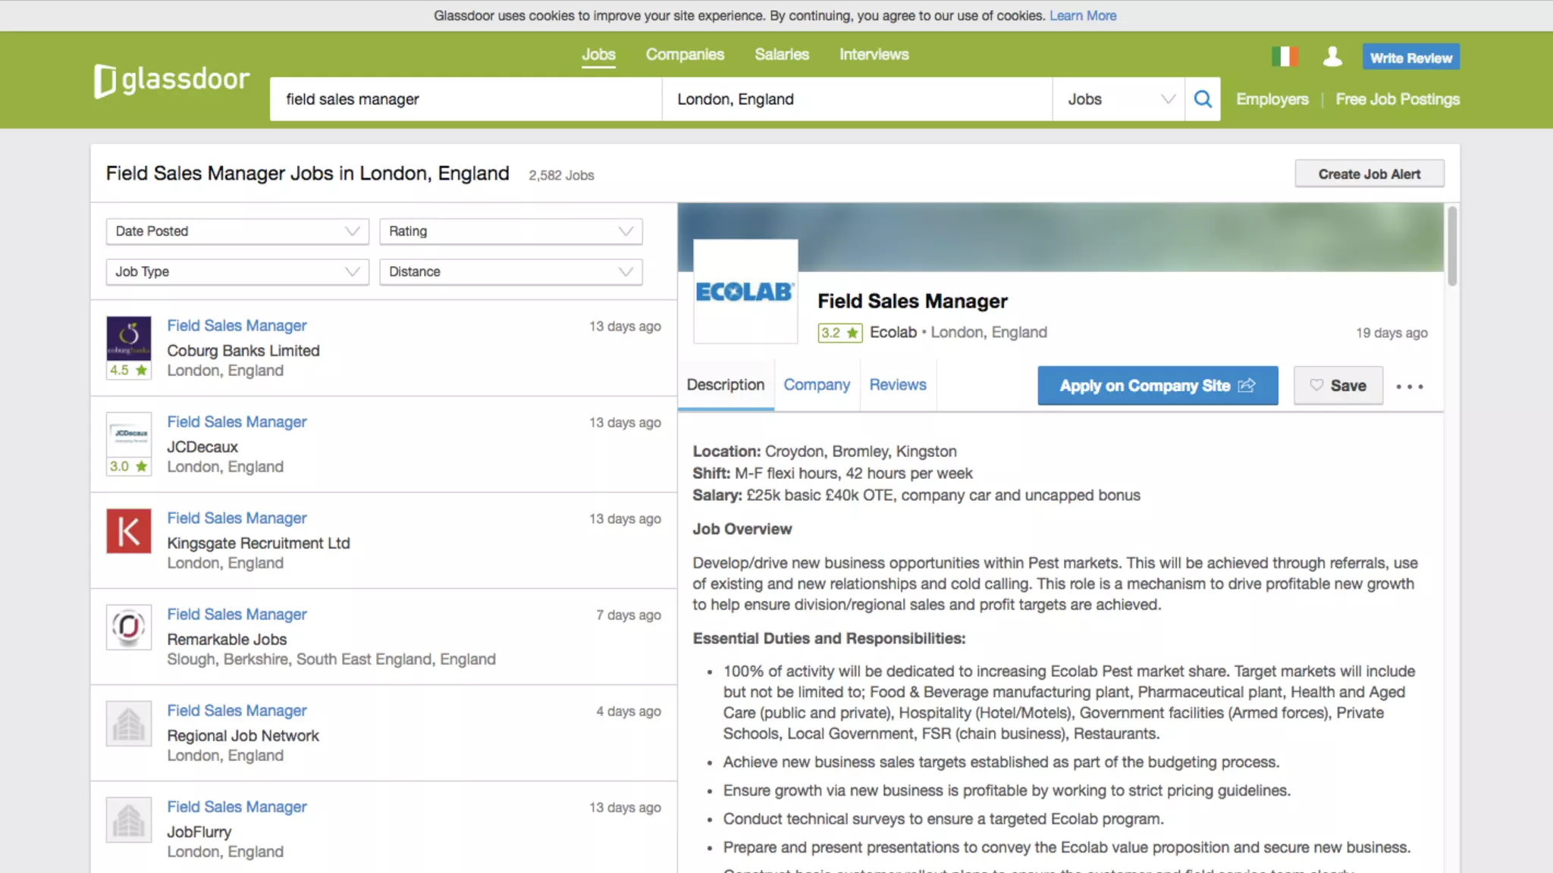Open the cookie notice Learn More link
The width and height of the screenshot is (1553, 873).
pyautogui.click(x=1083, y=16)
